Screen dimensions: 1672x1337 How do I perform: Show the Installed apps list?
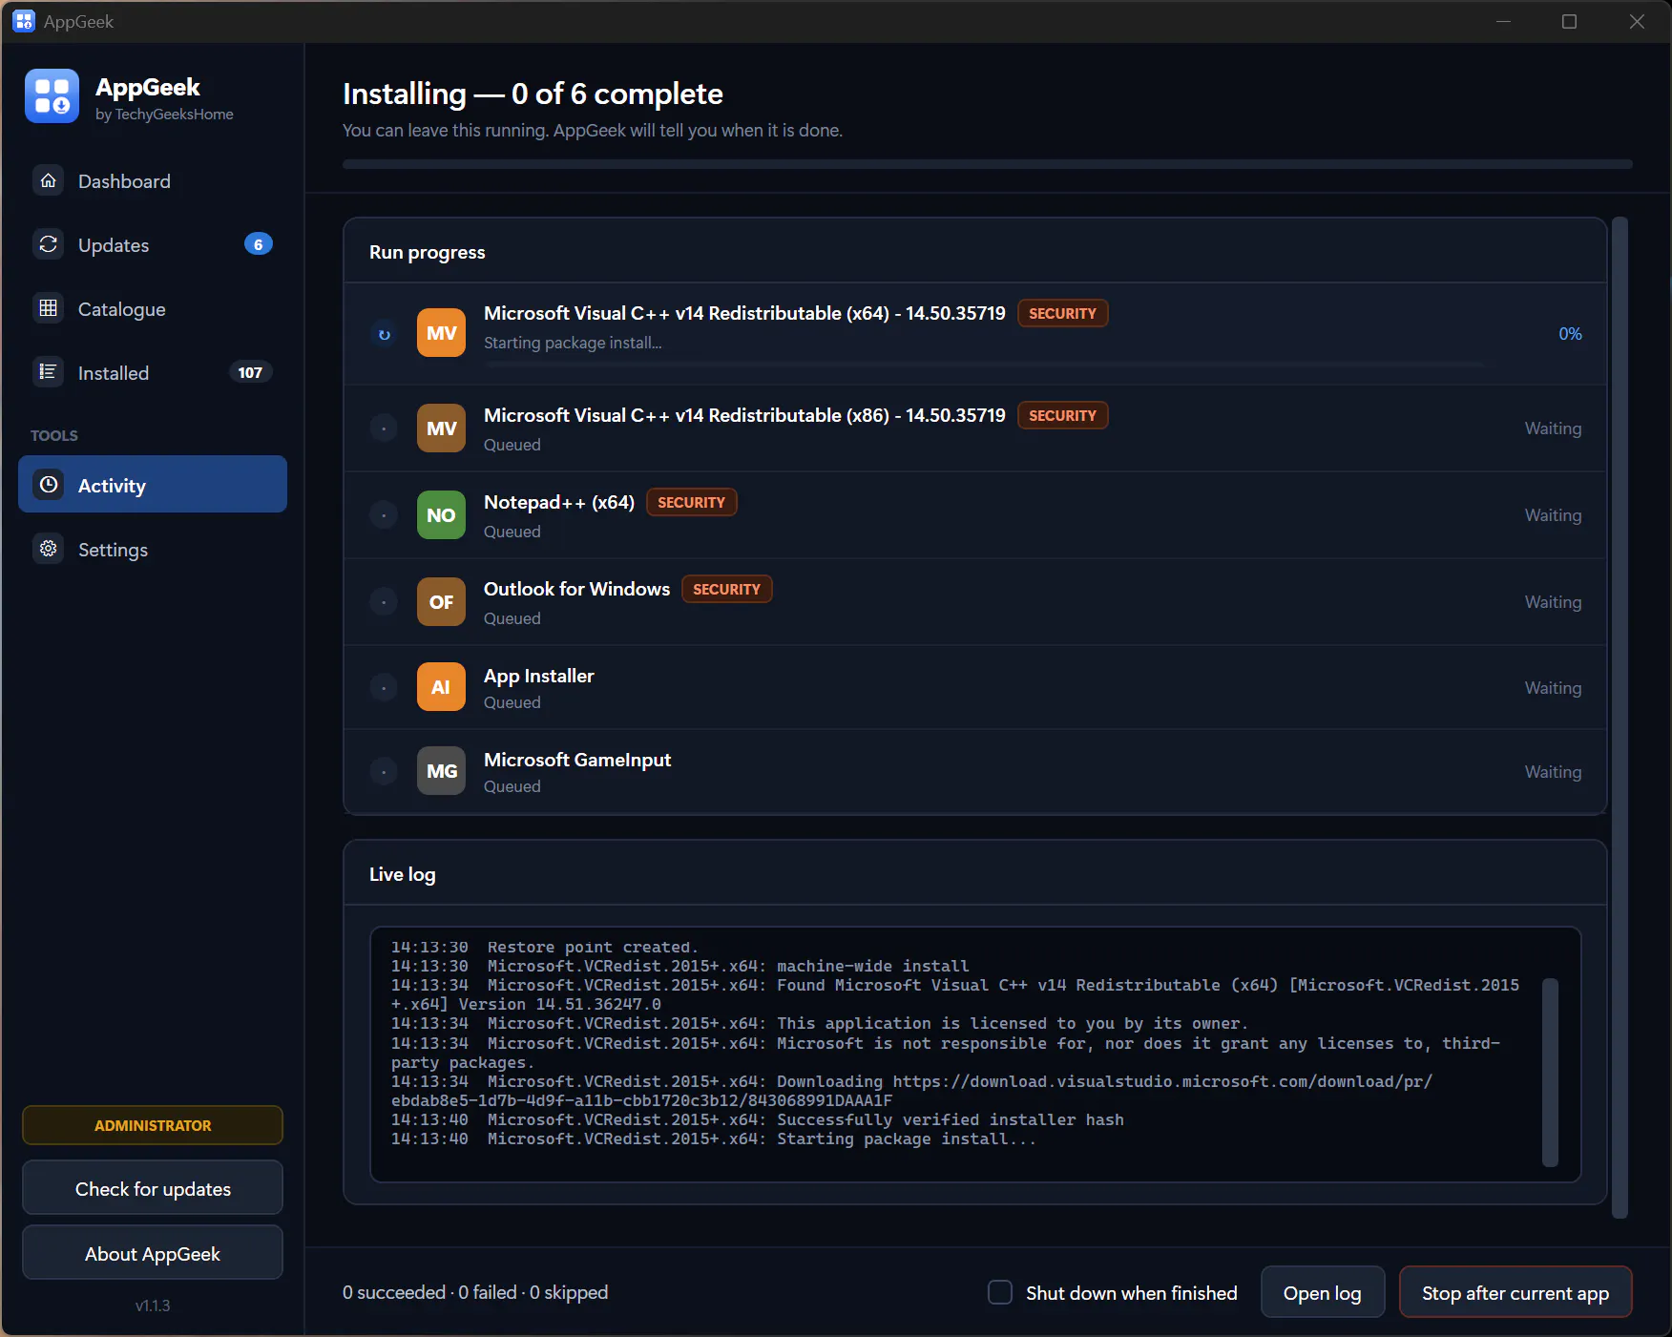tap(153, 373)
